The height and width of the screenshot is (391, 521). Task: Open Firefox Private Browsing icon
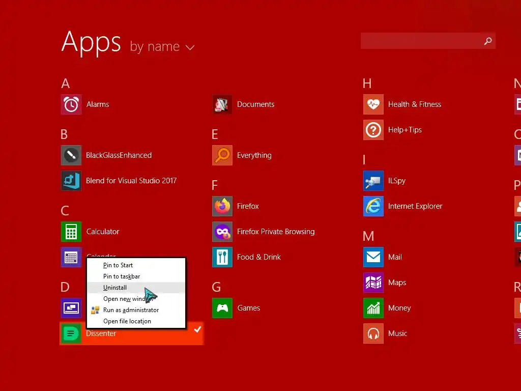coord(222,232)
